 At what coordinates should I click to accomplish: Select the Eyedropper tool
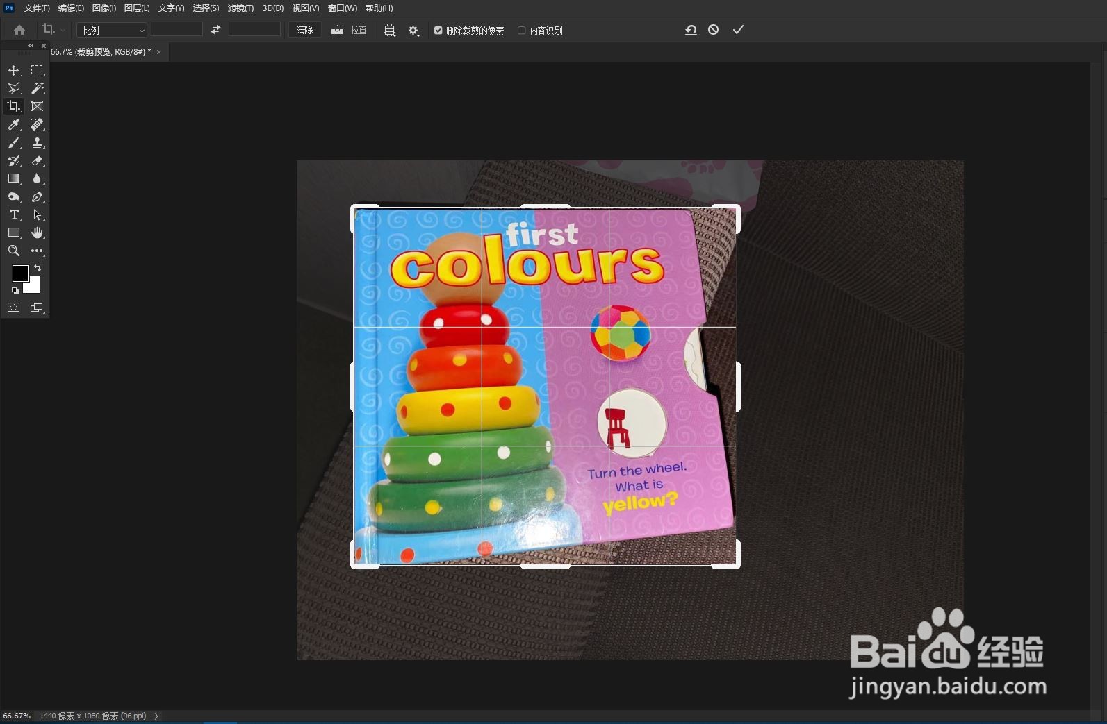[14, 124]
